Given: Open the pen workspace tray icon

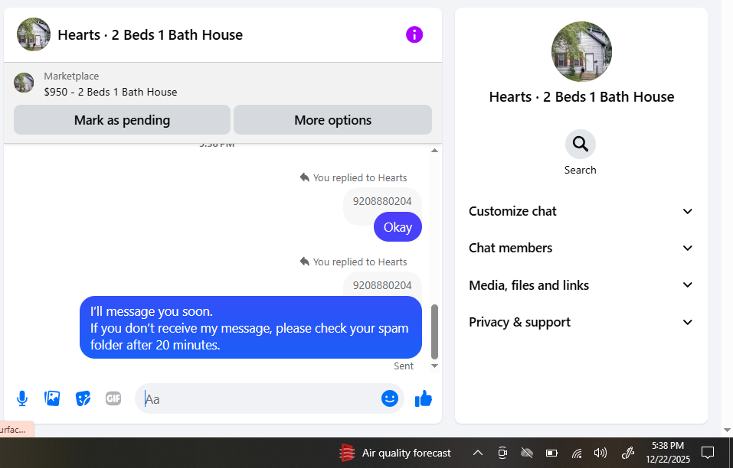Looking at the screenshot, I should coord(627,453).
